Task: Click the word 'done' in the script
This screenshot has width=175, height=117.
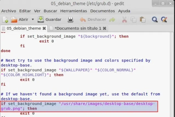Action: pos(5,51)
